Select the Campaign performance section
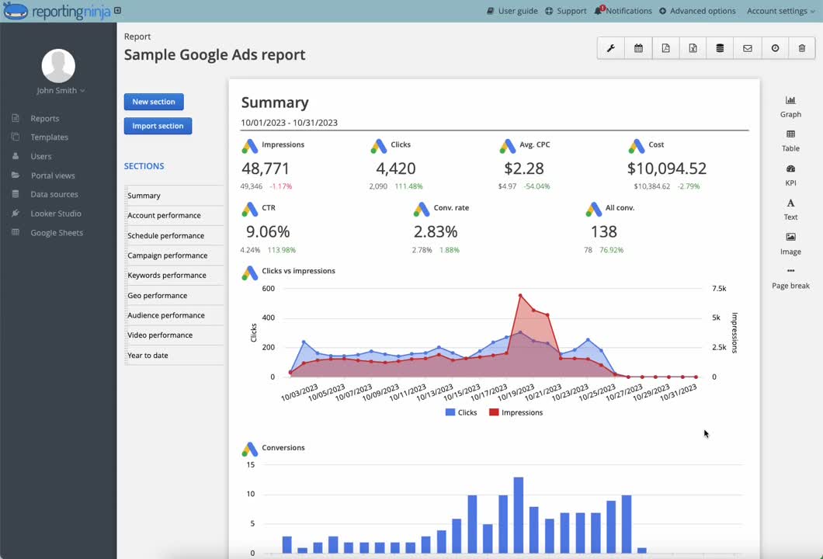Screen dimensions: 823x559 point(167,255)
